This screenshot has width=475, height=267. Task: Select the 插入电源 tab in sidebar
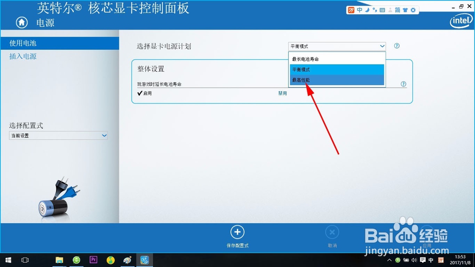coord(23,57)
